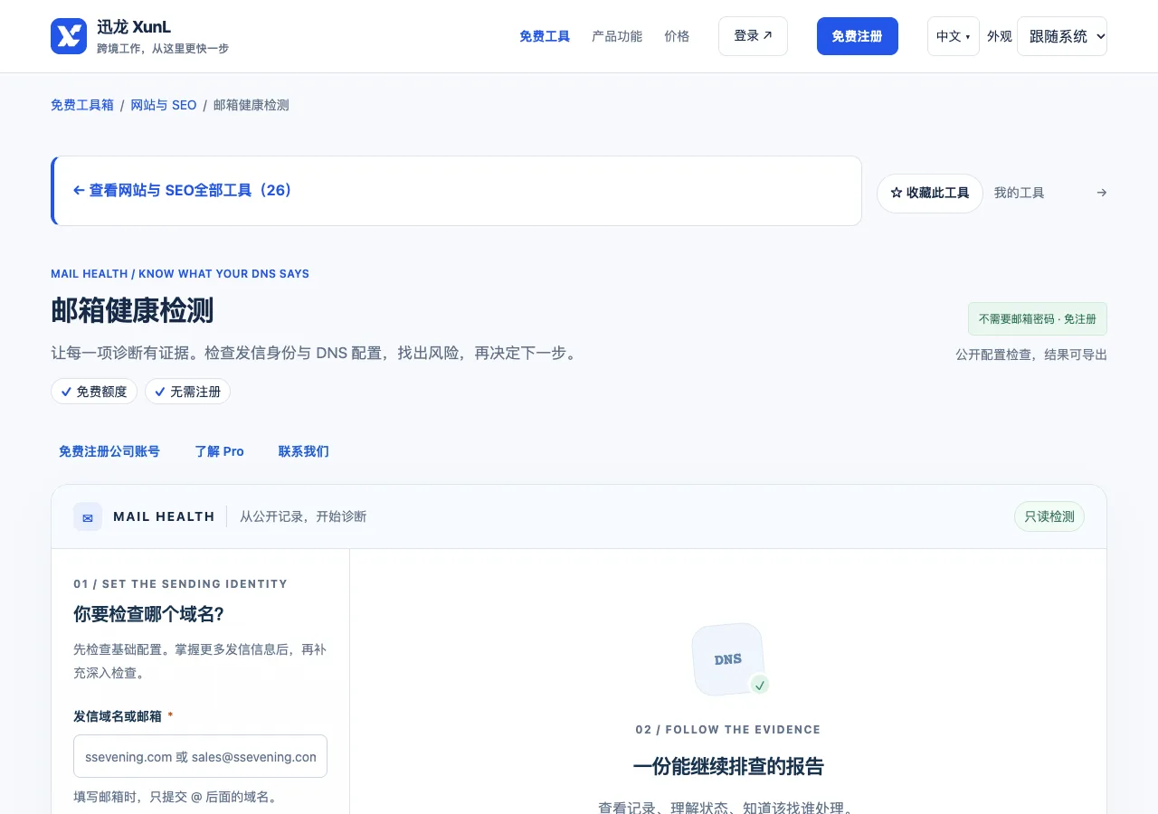Go to 免费工具箱 breadcrumb
The height and width of the screenshot is (814, 1158).
(82, 105)
